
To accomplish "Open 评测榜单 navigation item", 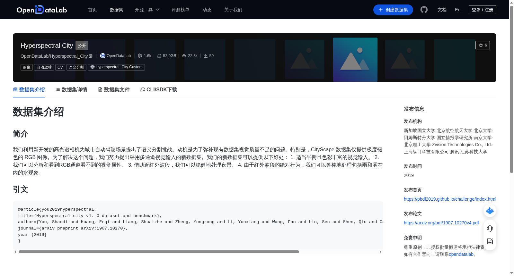I will pyautogui.click(x=181, y=10).
